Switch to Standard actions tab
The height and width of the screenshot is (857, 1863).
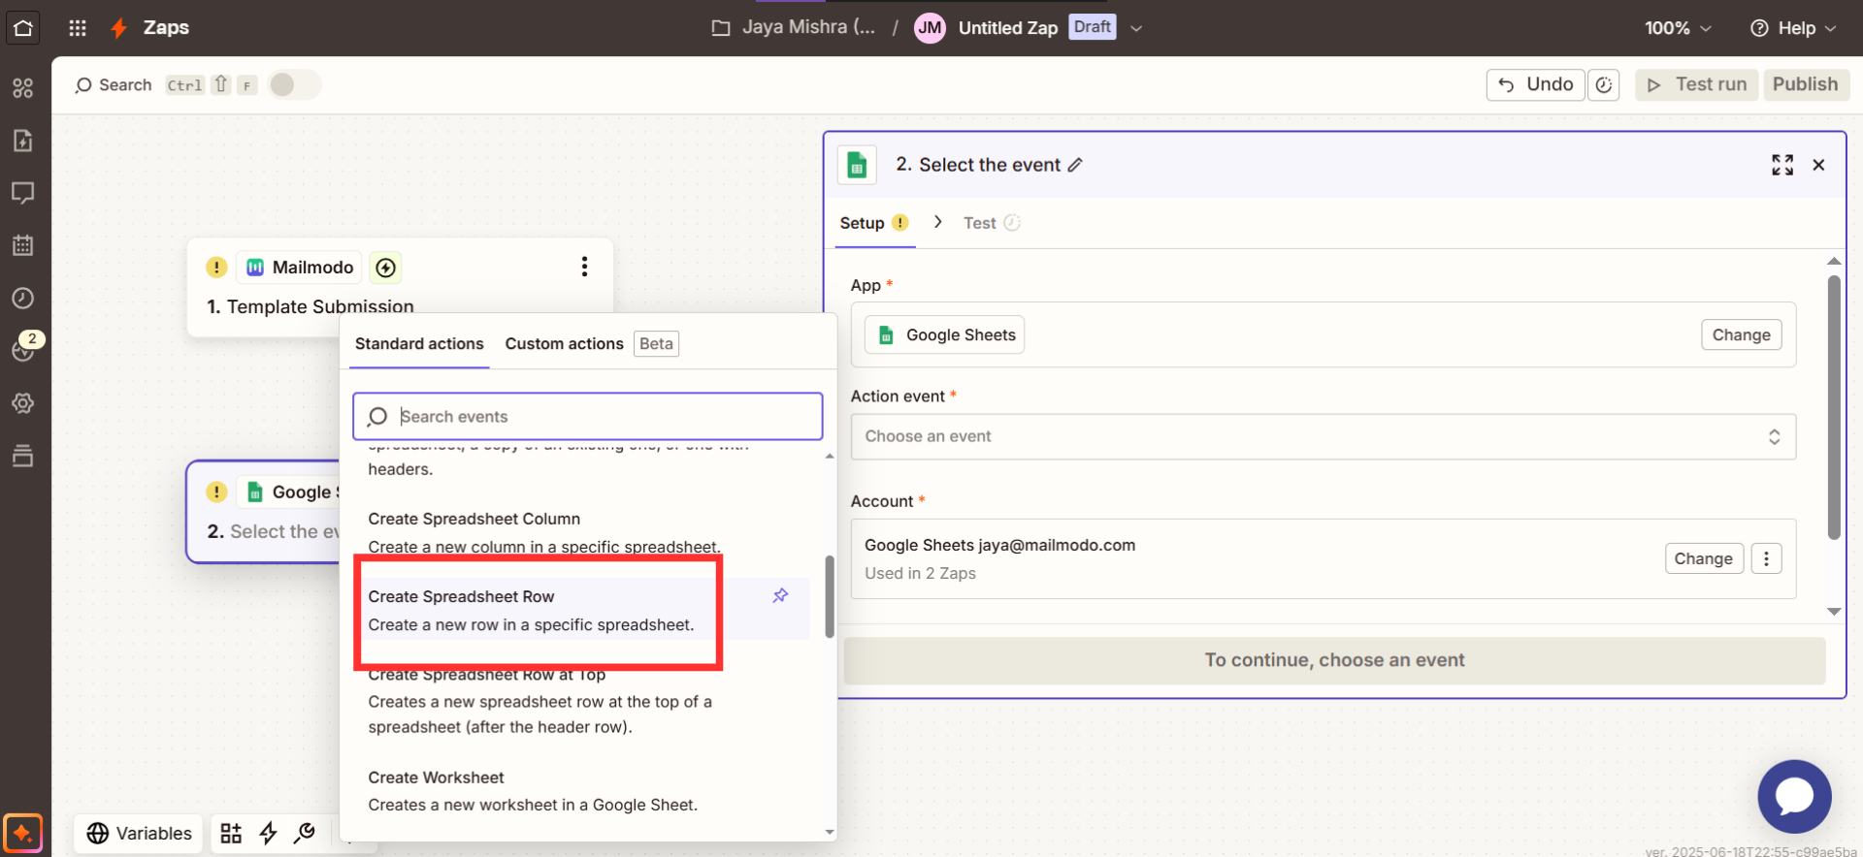[419, 344]
